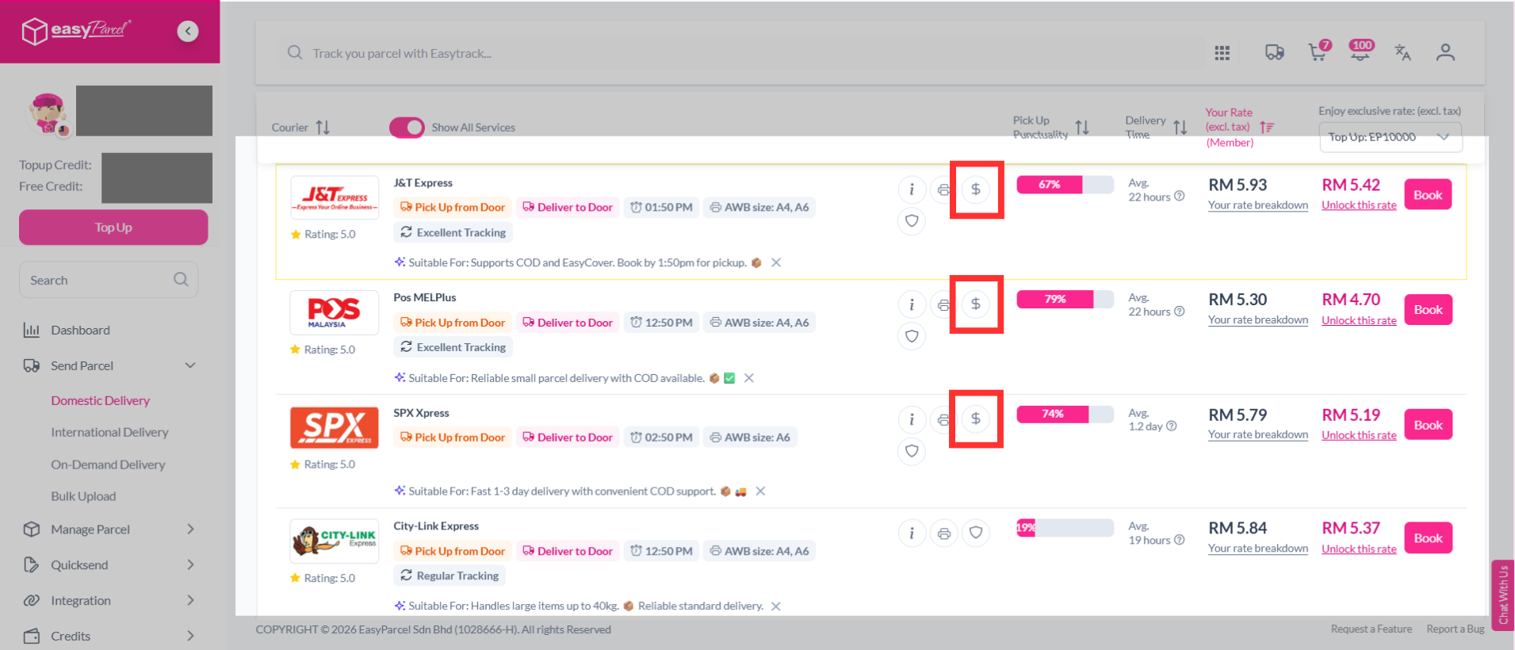Dismiss the City-Link 'Suitable For' note

click(776, 606)
